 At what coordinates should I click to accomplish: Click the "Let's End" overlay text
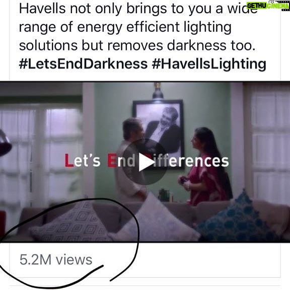tap(100, 161)
